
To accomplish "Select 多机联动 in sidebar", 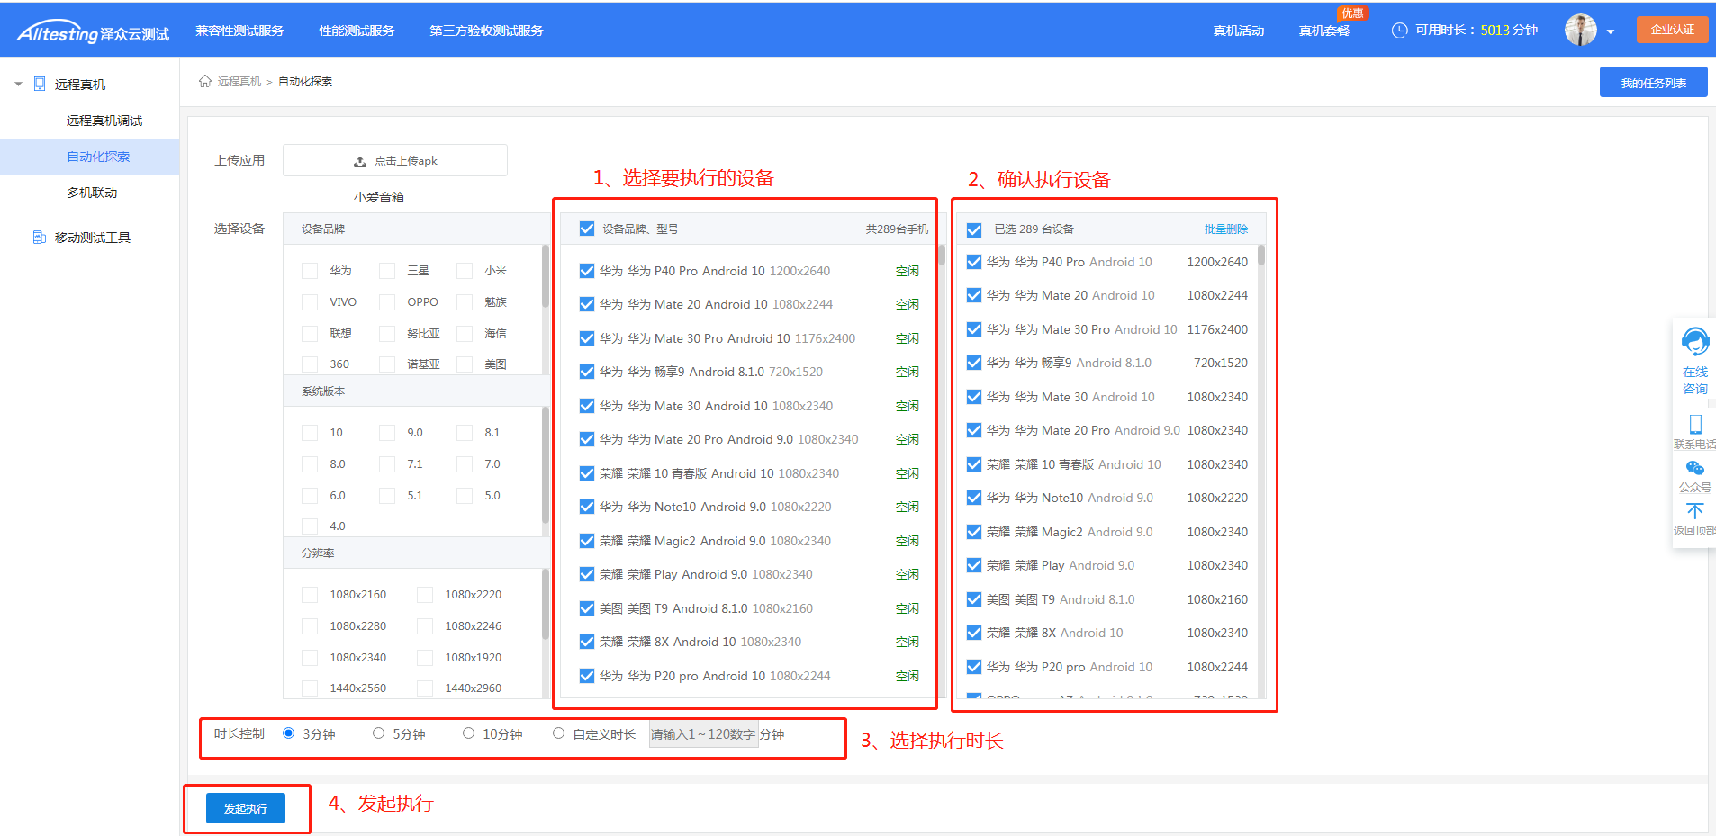I will tap(90, 193).
